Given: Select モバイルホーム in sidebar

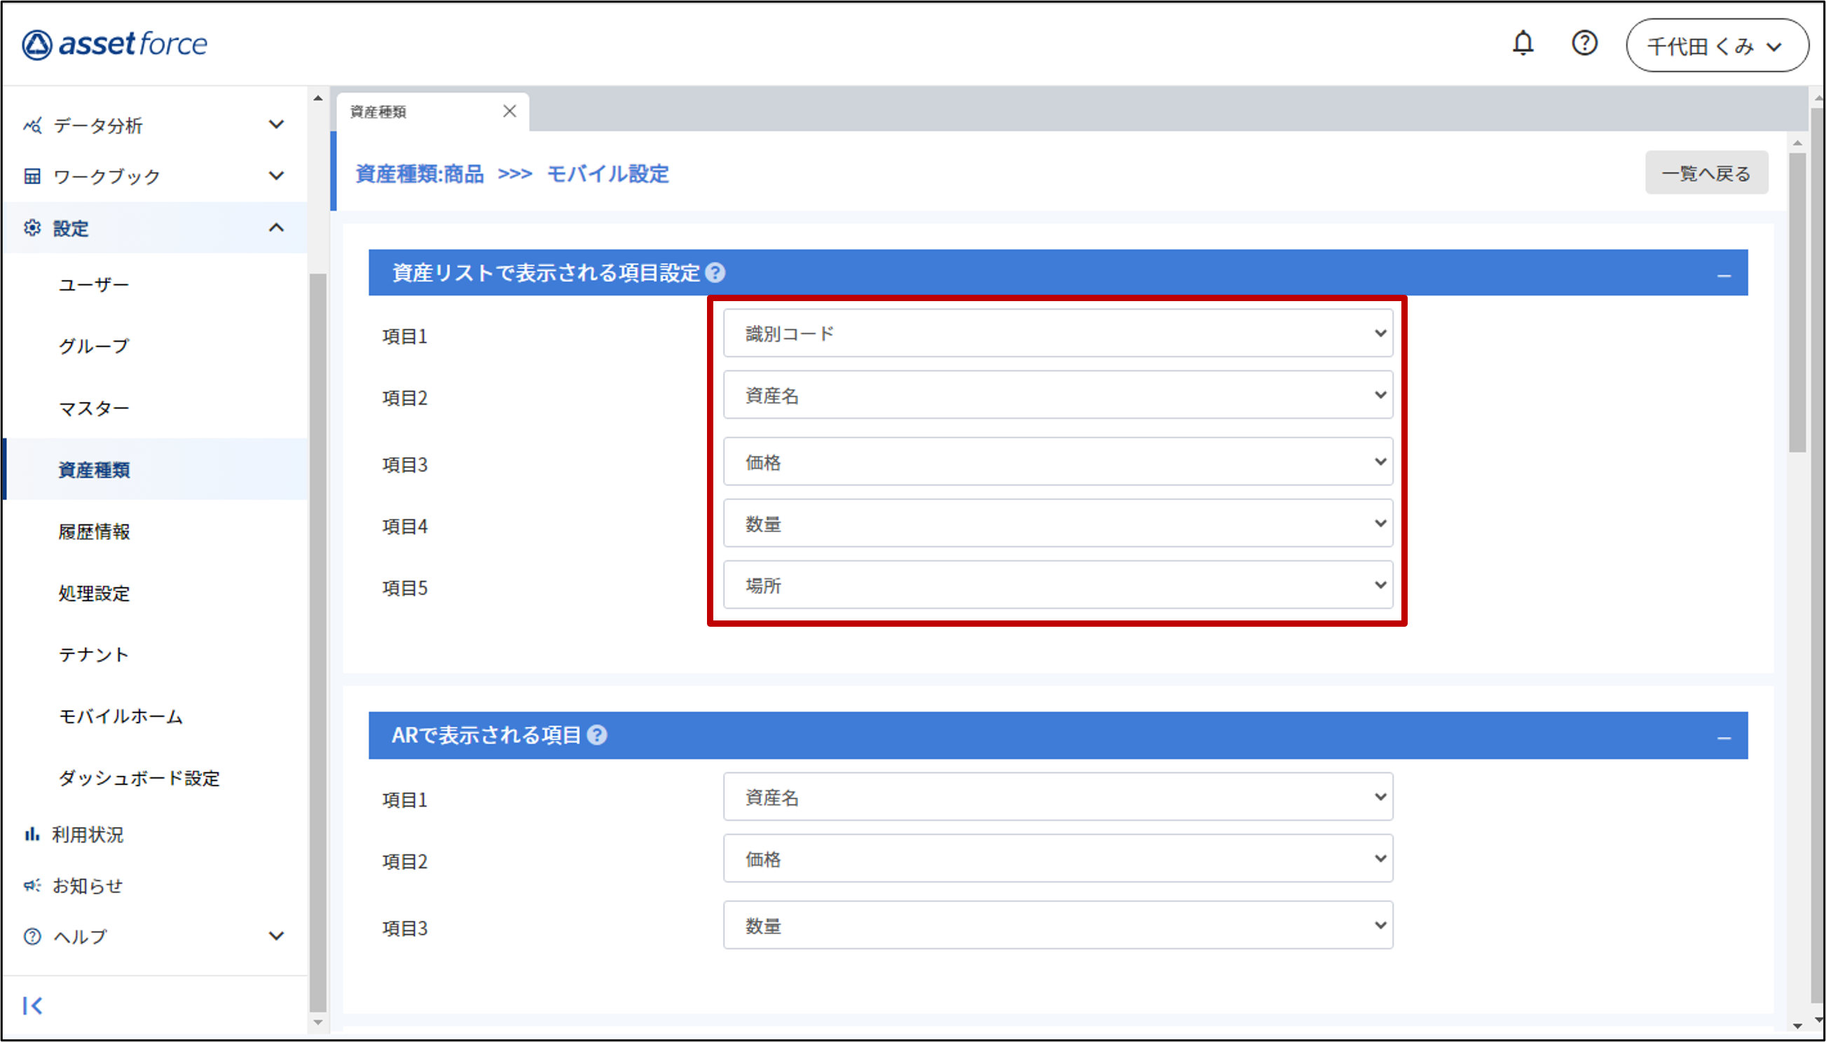Looking at the screenshot, I should click(x=121, y=716).
